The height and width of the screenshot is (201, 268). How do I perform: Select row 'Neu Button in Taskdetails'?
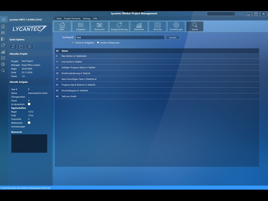click(x=157, y=56)
